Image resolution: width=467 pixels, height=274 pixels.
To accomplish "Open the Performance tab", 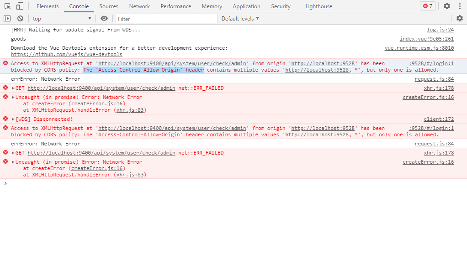I will click(x=176, y=6).
